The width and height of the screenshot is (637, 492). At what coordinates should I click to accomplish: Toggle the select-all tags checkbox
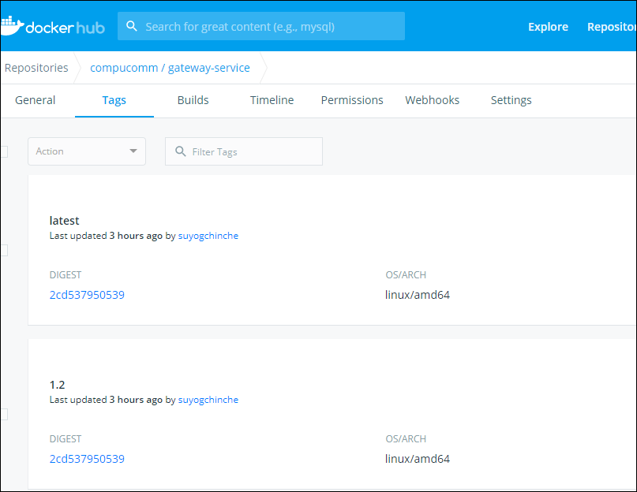4,151
